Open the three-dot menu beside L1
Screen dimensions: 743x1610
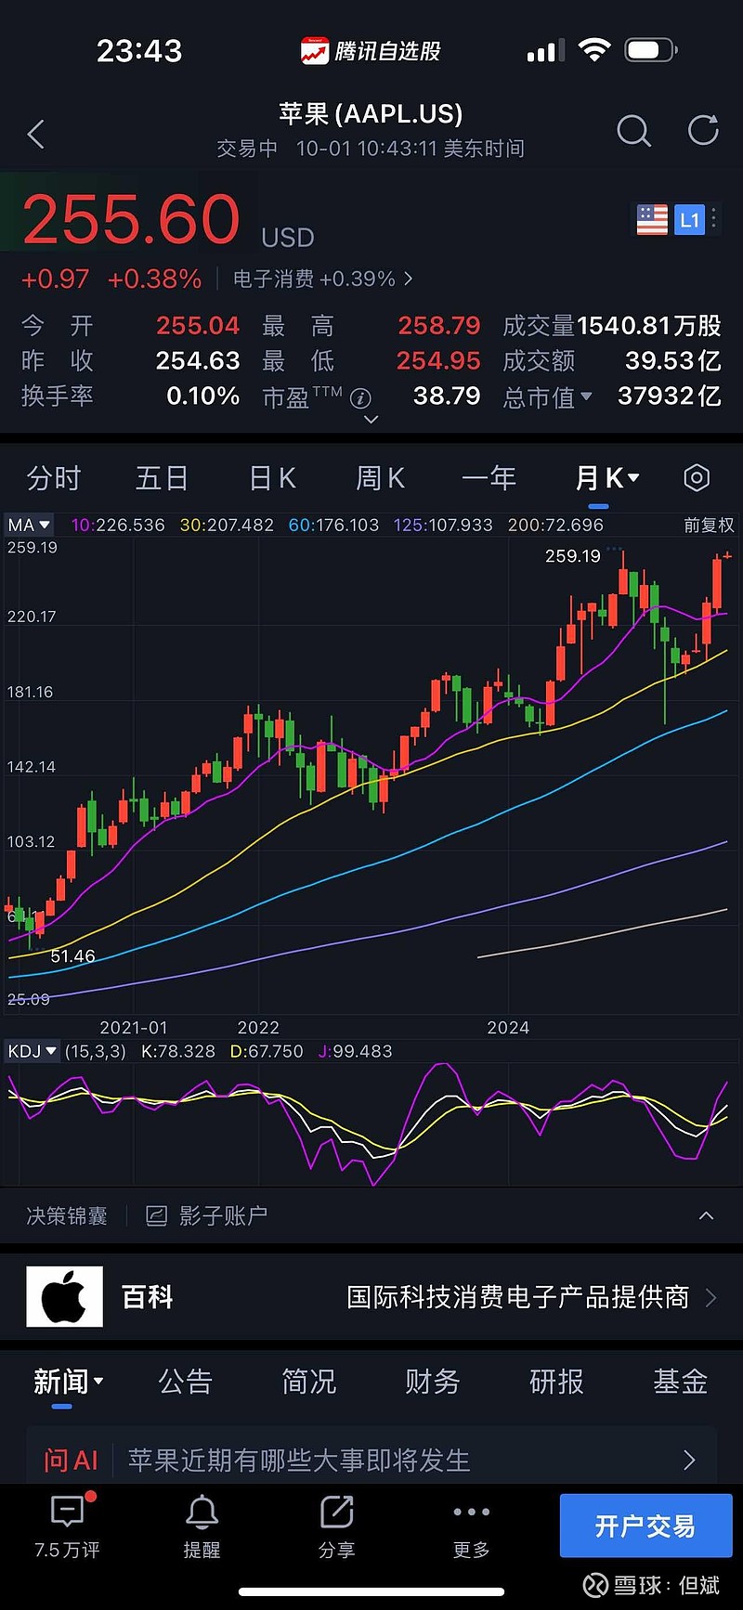point(713,220)
